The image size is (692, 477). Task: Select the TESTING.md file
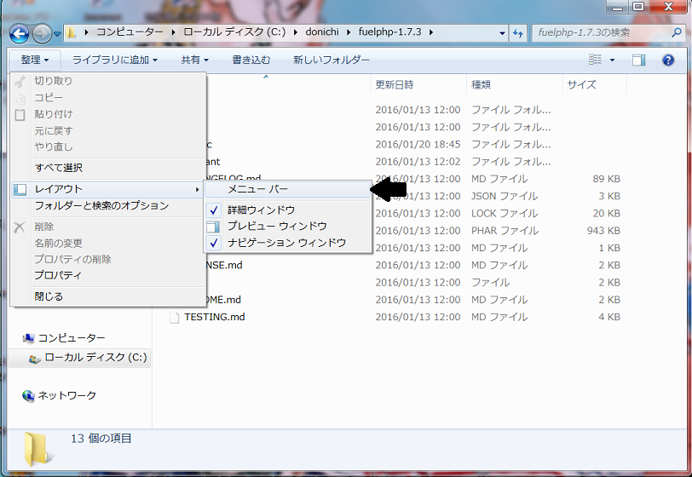click(215, 317)
